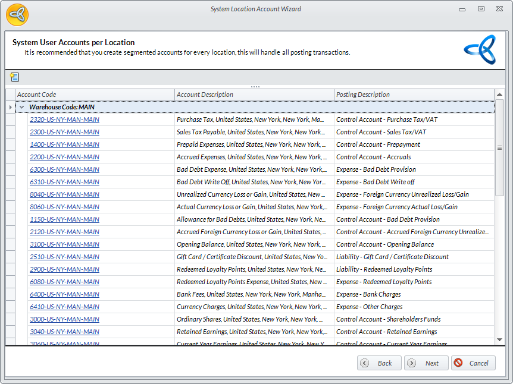
Task: Minimize the System Location Account Wizard
Action: (x=462, y=9)
